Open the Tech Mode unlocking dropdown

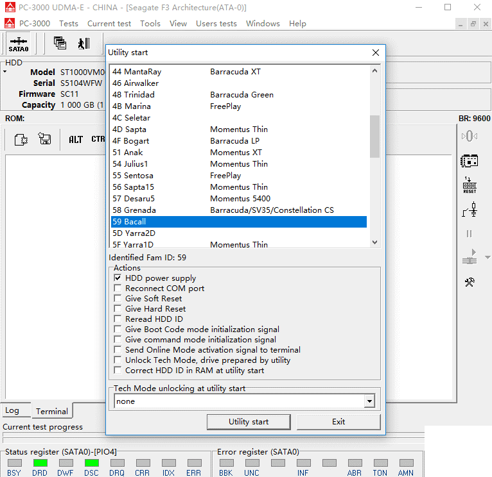click(369, 401)
